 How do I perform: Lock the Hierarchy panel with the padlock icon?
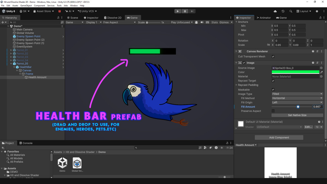click(x=58, y=18)
